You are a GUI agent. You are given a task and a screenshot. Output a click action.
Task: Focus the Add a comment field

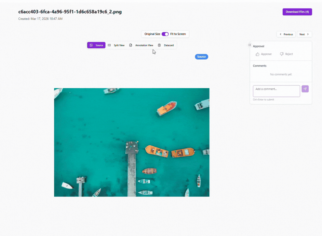(x=276, y=91)
